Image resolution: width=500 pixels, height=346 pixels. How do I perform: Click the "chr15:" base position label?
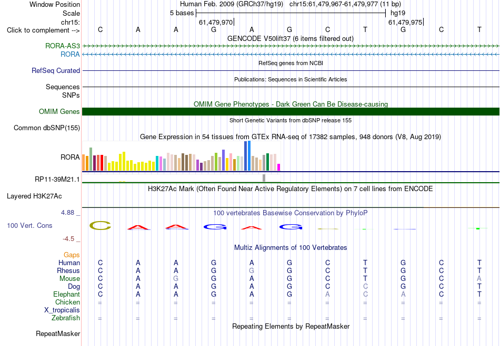(x=71, y=22)
